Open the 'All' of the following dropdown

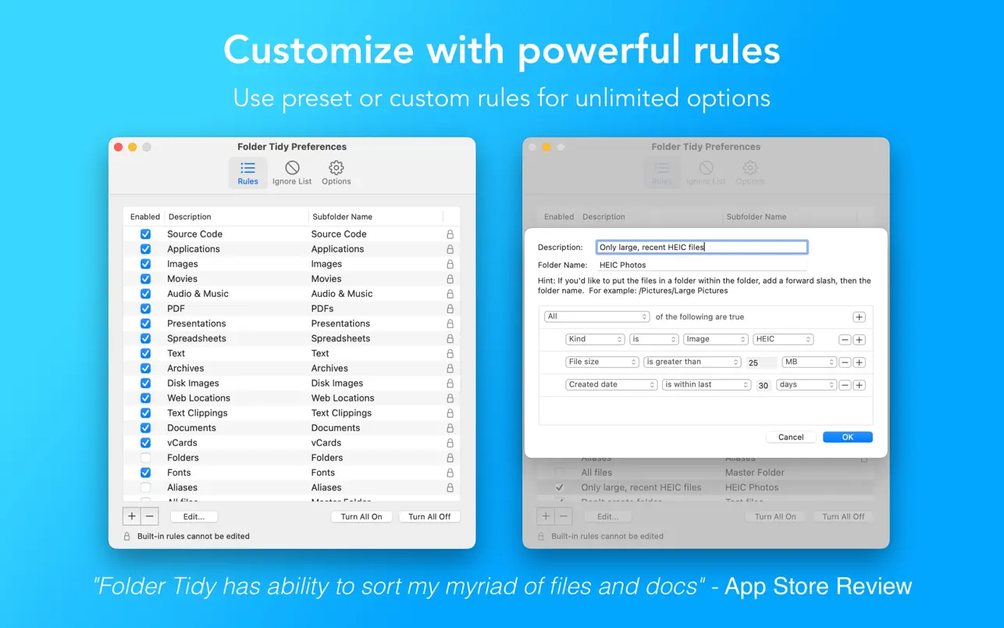coord(597,317)
